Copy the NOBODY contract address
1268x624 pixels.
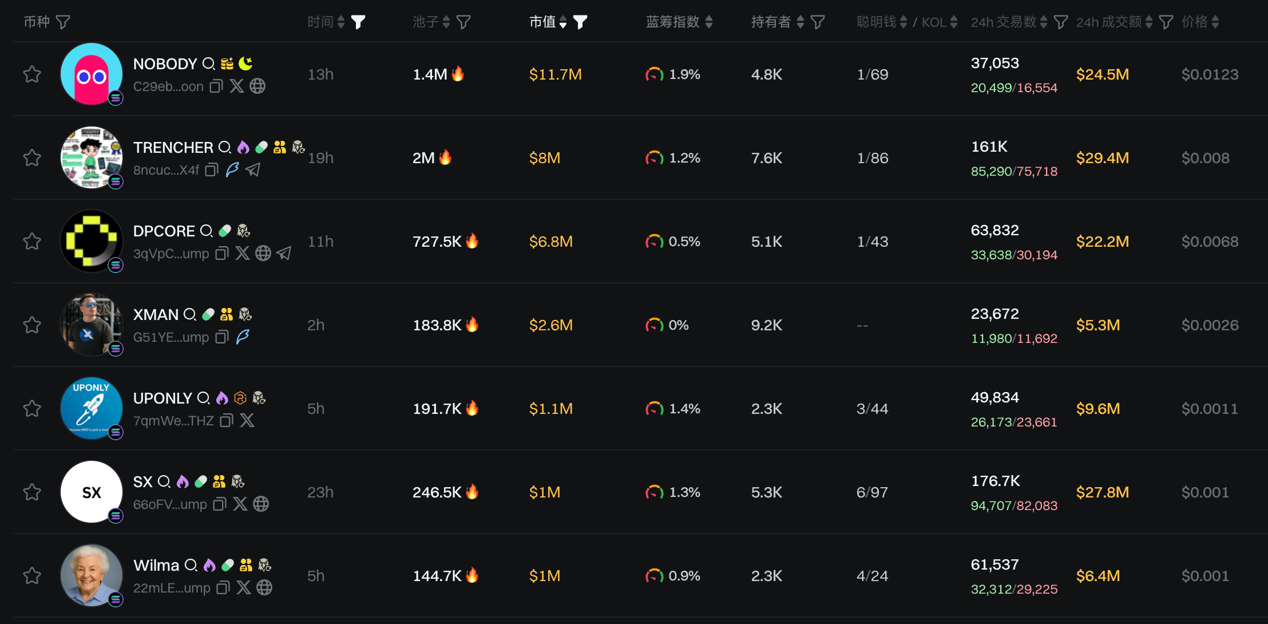[x=216, y=86]
